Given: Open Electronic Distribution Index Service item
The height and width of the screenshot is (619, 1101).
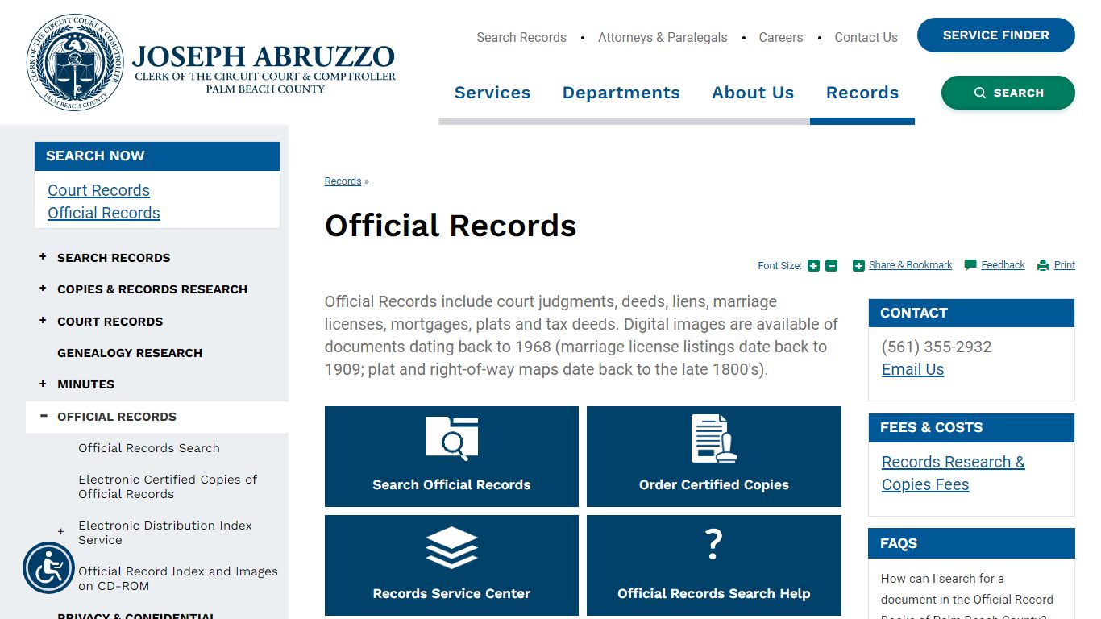Looking at the screenshot, I should click(x=165, y=533).
